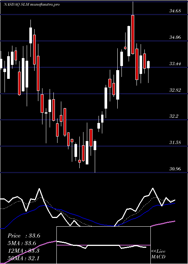The width and height of the screenshot is (188, 264).
Task: Click the 31.58 price axis label
Action: click(175, 143)
